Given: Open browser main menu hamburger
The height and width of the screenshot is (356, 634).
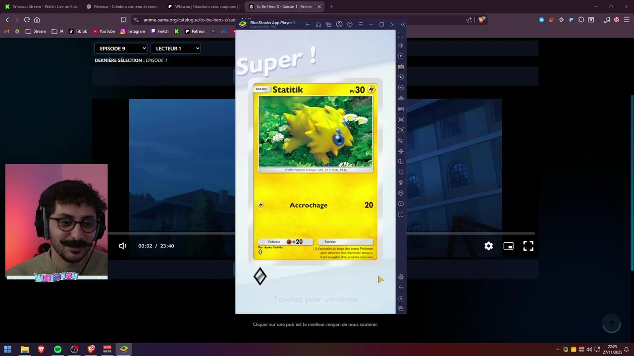Looking at the screenshot, I should 627,20.
